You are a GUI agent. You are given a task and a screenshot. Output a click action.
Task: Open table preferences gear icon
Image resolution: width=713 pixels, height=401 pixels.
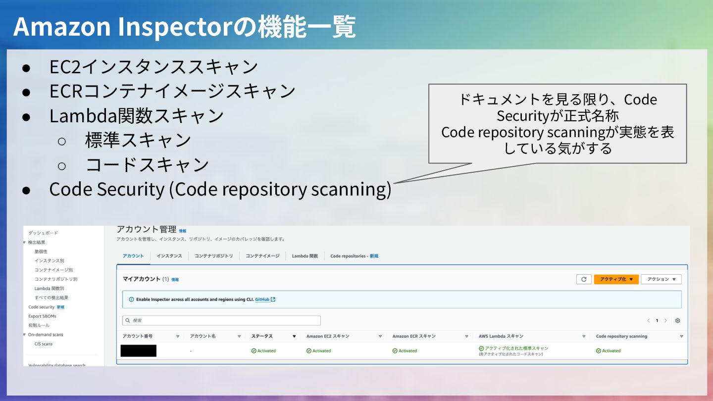tap(678, 321)
